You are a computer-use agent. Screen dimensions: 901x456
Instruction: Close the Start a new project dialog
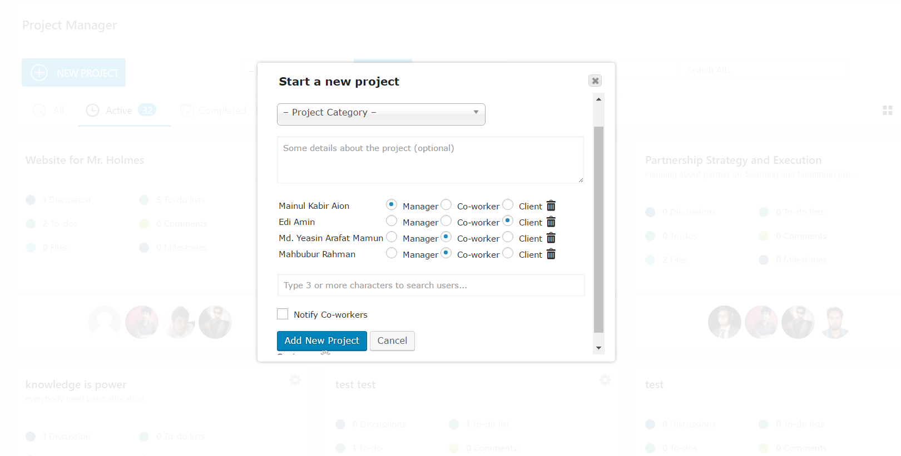[595, 81]
